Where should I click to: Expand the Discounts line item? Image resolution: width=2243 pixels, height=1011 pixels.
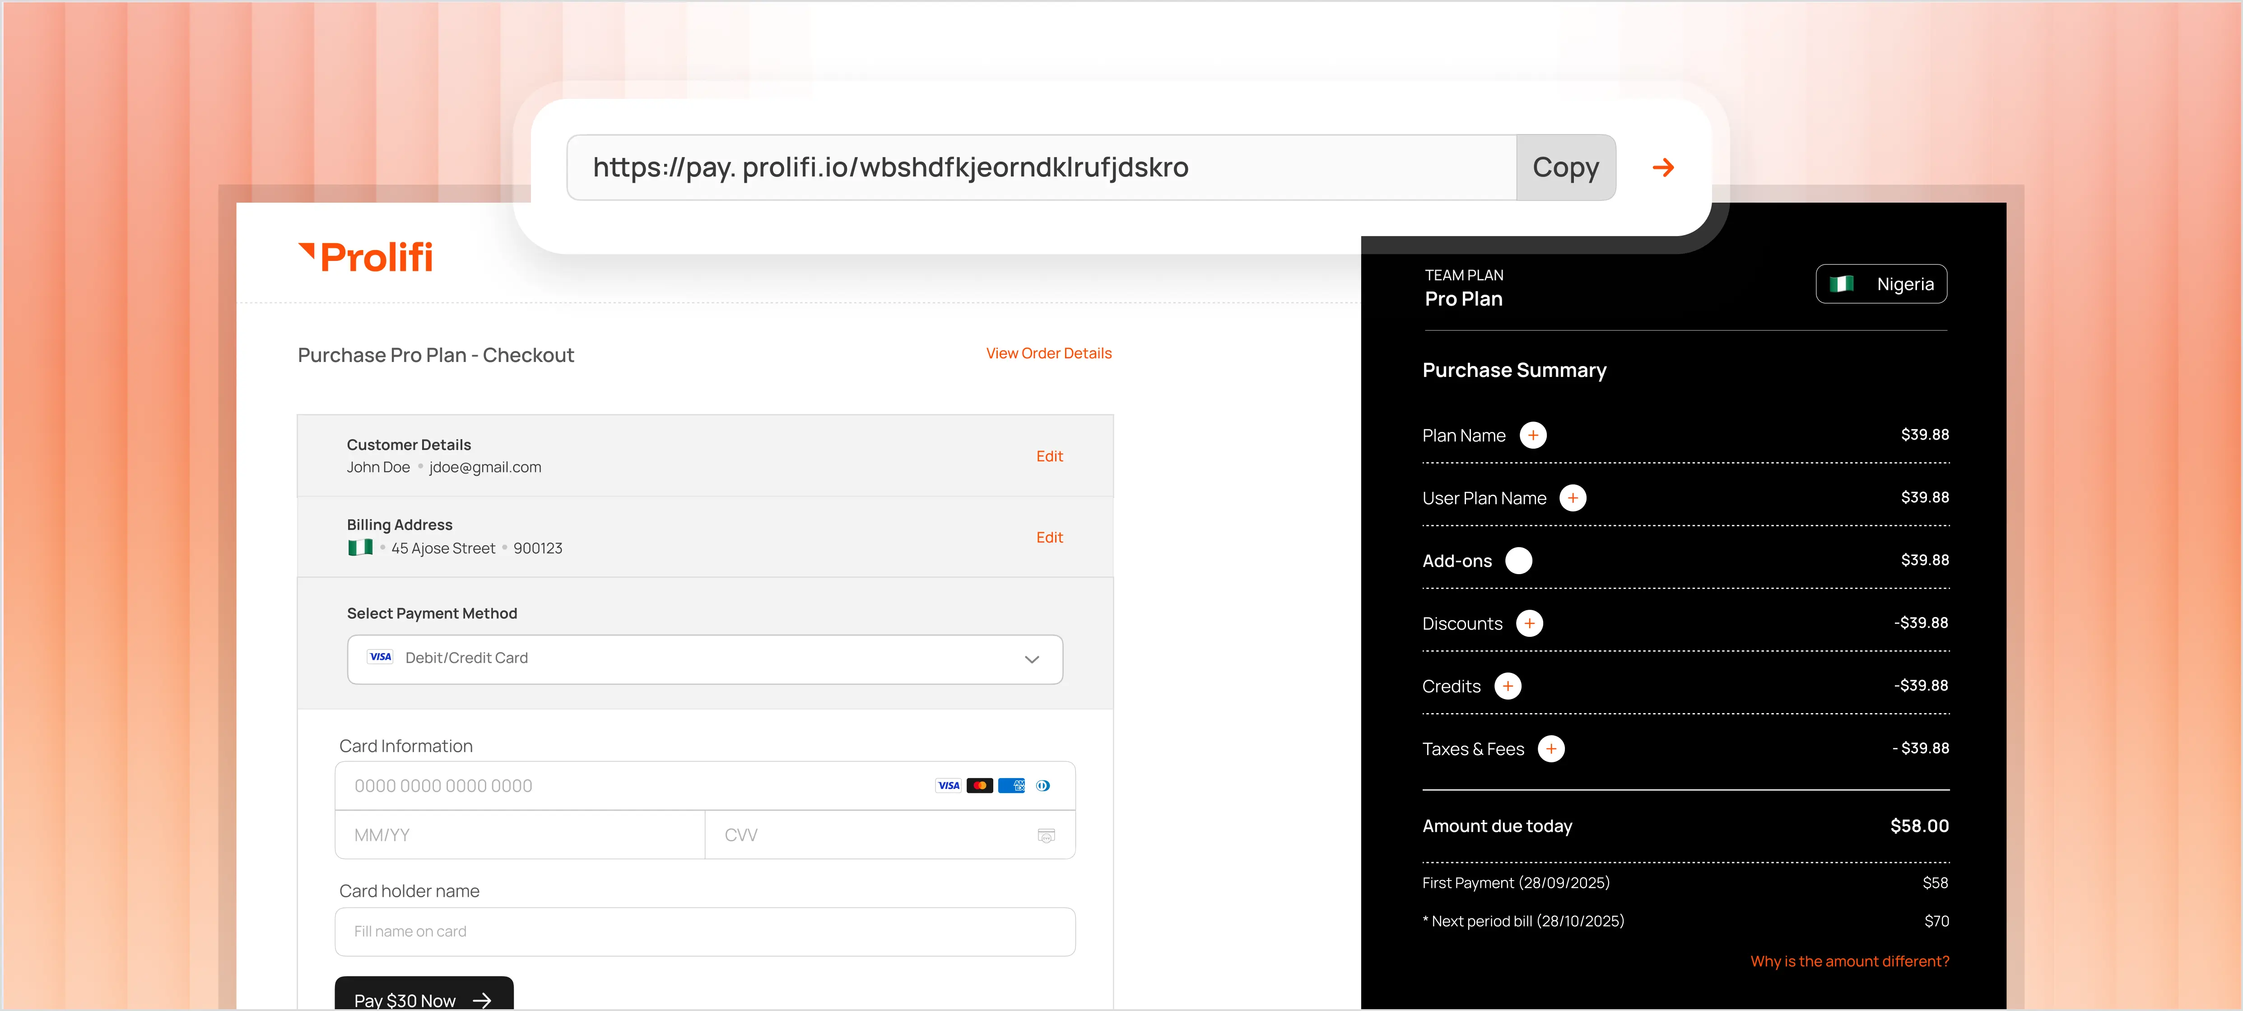1530,623
